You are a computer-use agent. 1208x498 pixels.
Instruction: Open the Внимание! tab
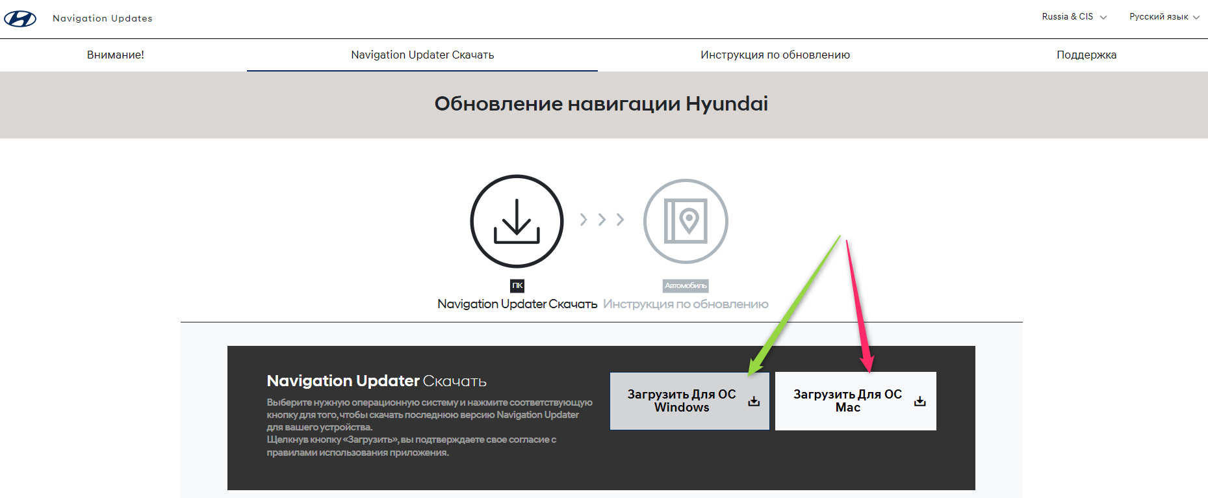coord(116,55)
